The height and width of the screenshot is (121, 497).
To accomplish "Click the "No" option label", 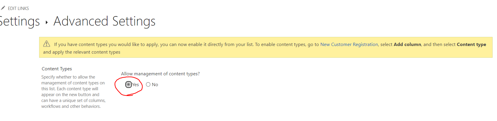I will coord(155,85).
